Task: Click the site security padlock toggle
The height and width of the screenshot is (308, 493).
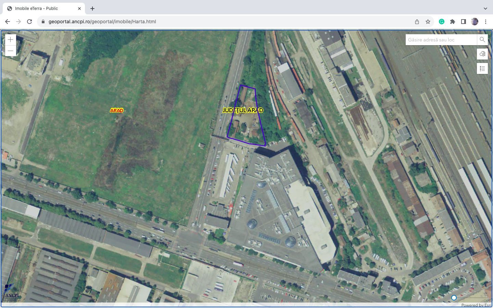Action: coord(43,21)
